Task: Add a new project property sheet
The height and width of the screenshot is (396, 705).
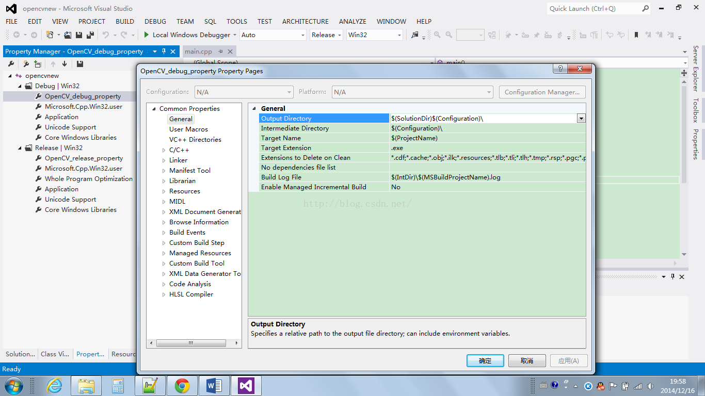Action: click(26, 64)
